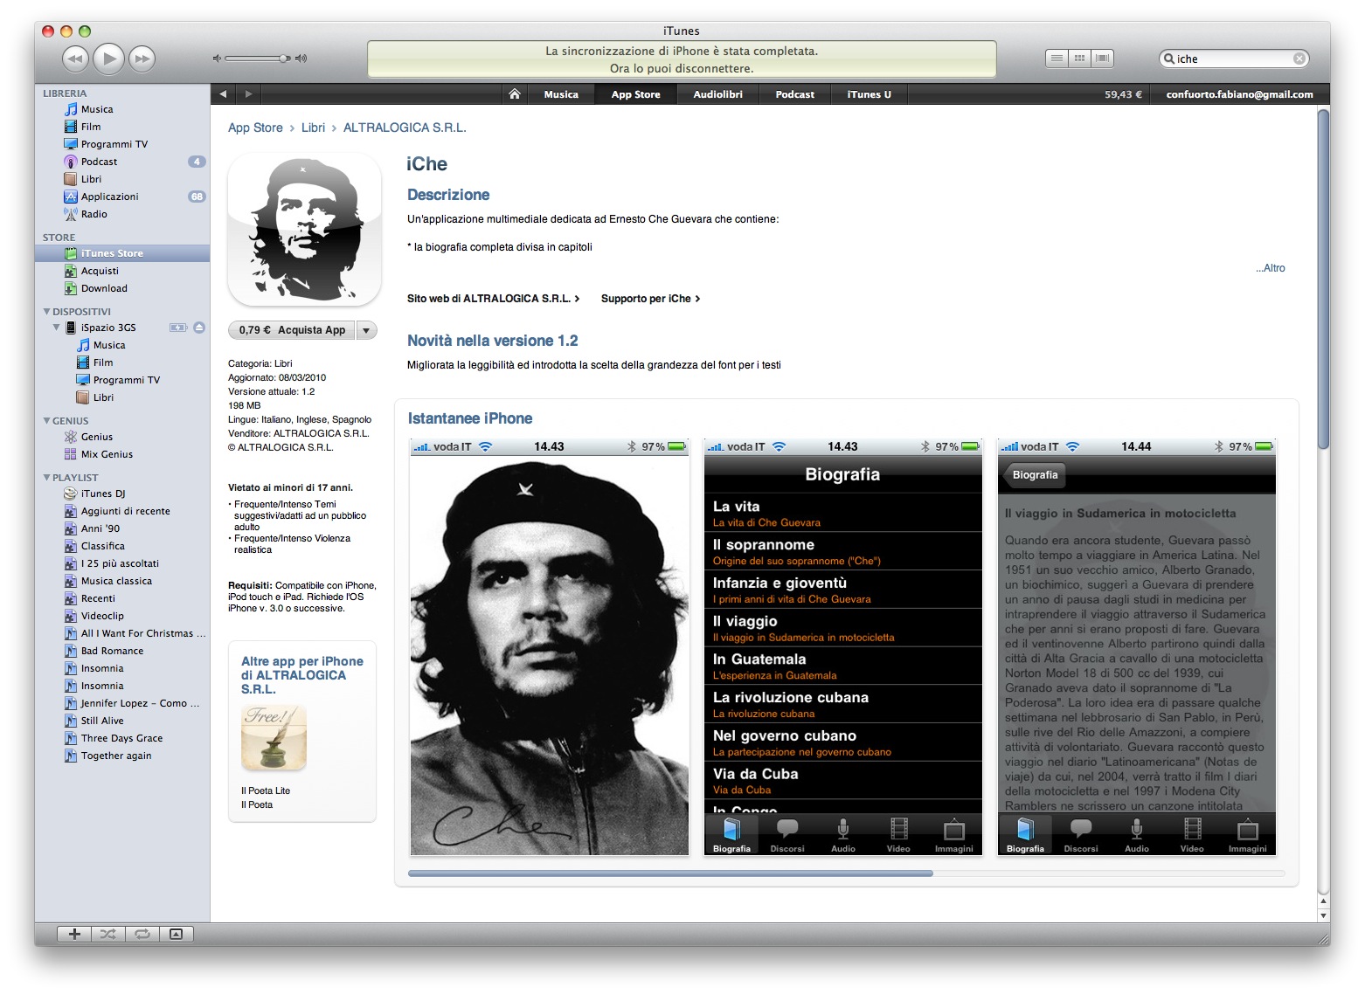Eject the iSpazio 3GS device
This screenshot has width=1365, height=994.
point(199,328)
